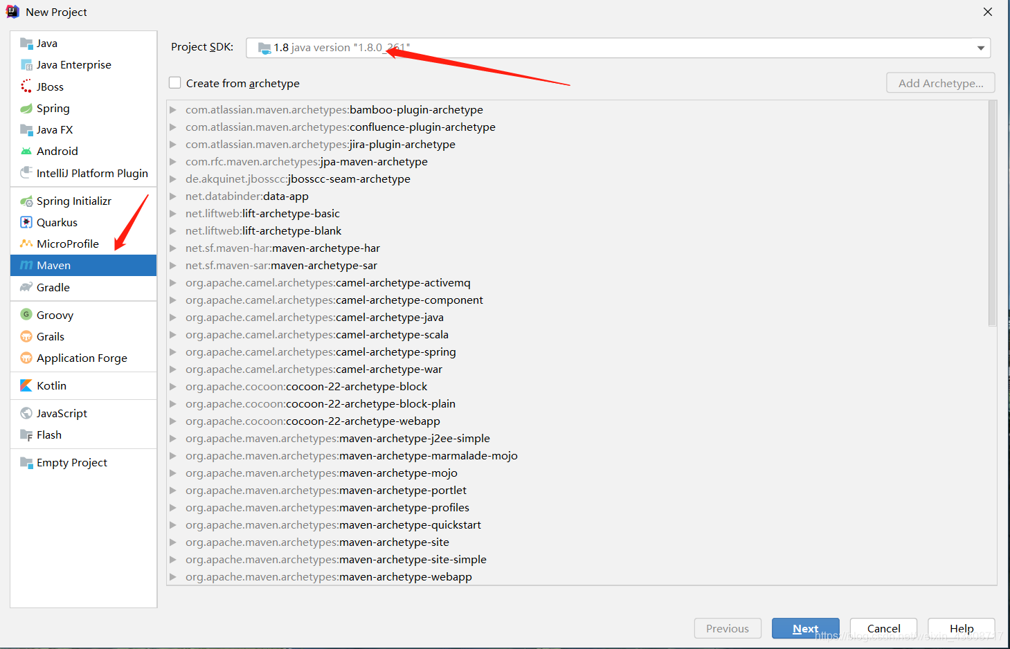Viewport: 1010px width, 649px height.
Task: Click the Cancel button
Action: pos(883,628)
